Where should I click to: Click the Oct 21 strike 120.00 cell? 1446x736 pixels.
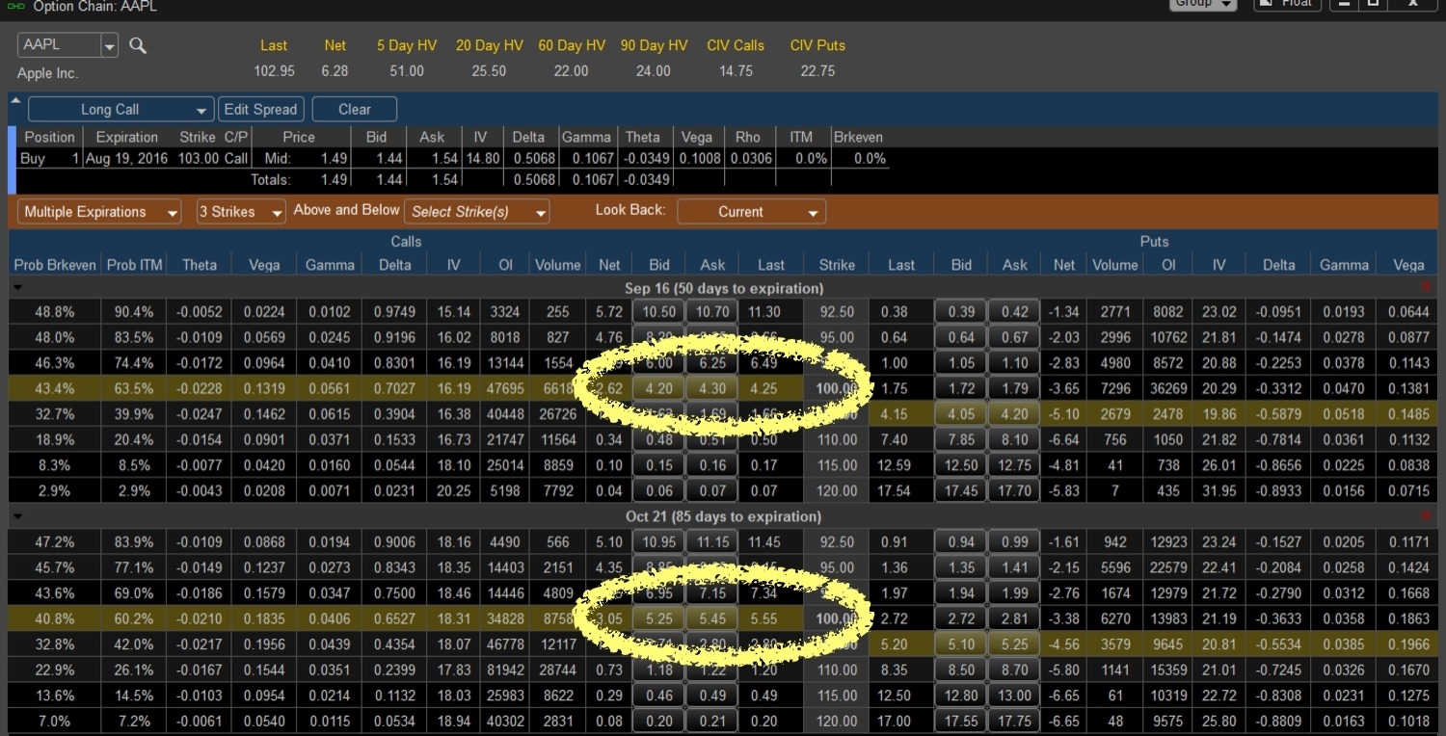click(x=837, y=721)
